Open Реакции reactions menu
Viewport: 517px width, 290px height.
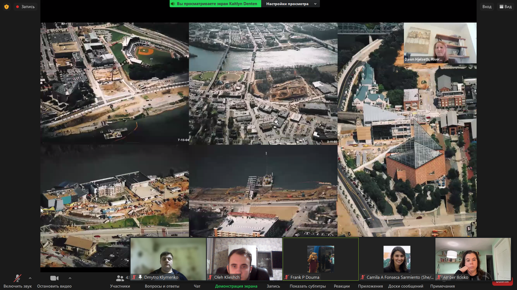[341, 286]
